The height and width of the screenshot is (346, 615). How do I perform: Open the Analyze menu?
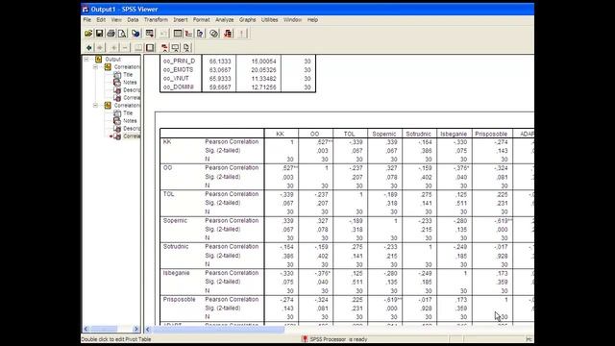[x=224, y=19]
